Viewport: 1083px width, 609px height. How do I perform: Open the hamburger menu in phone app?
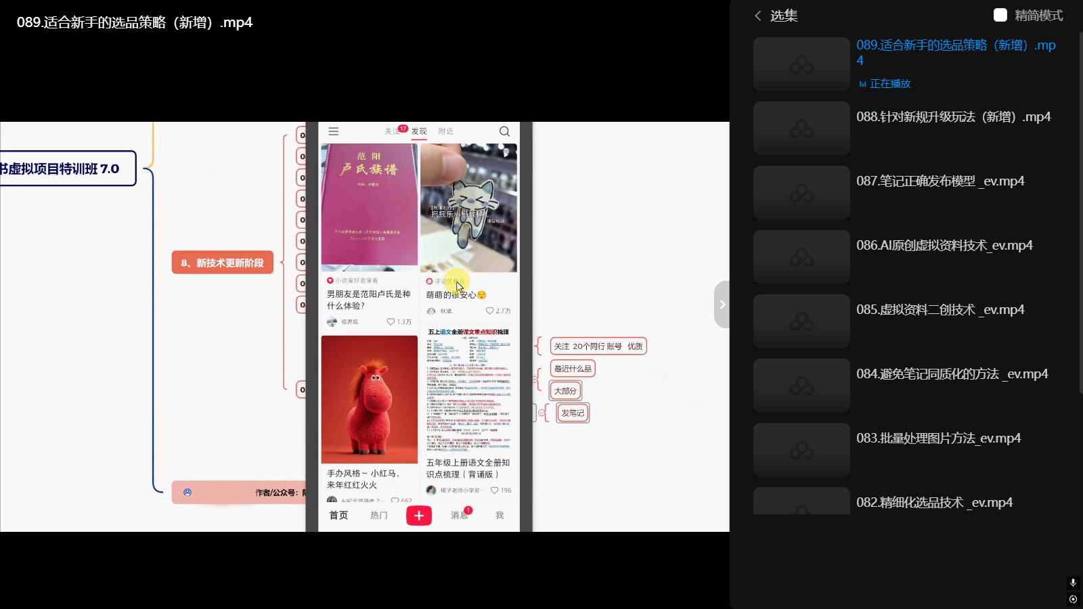334,131
